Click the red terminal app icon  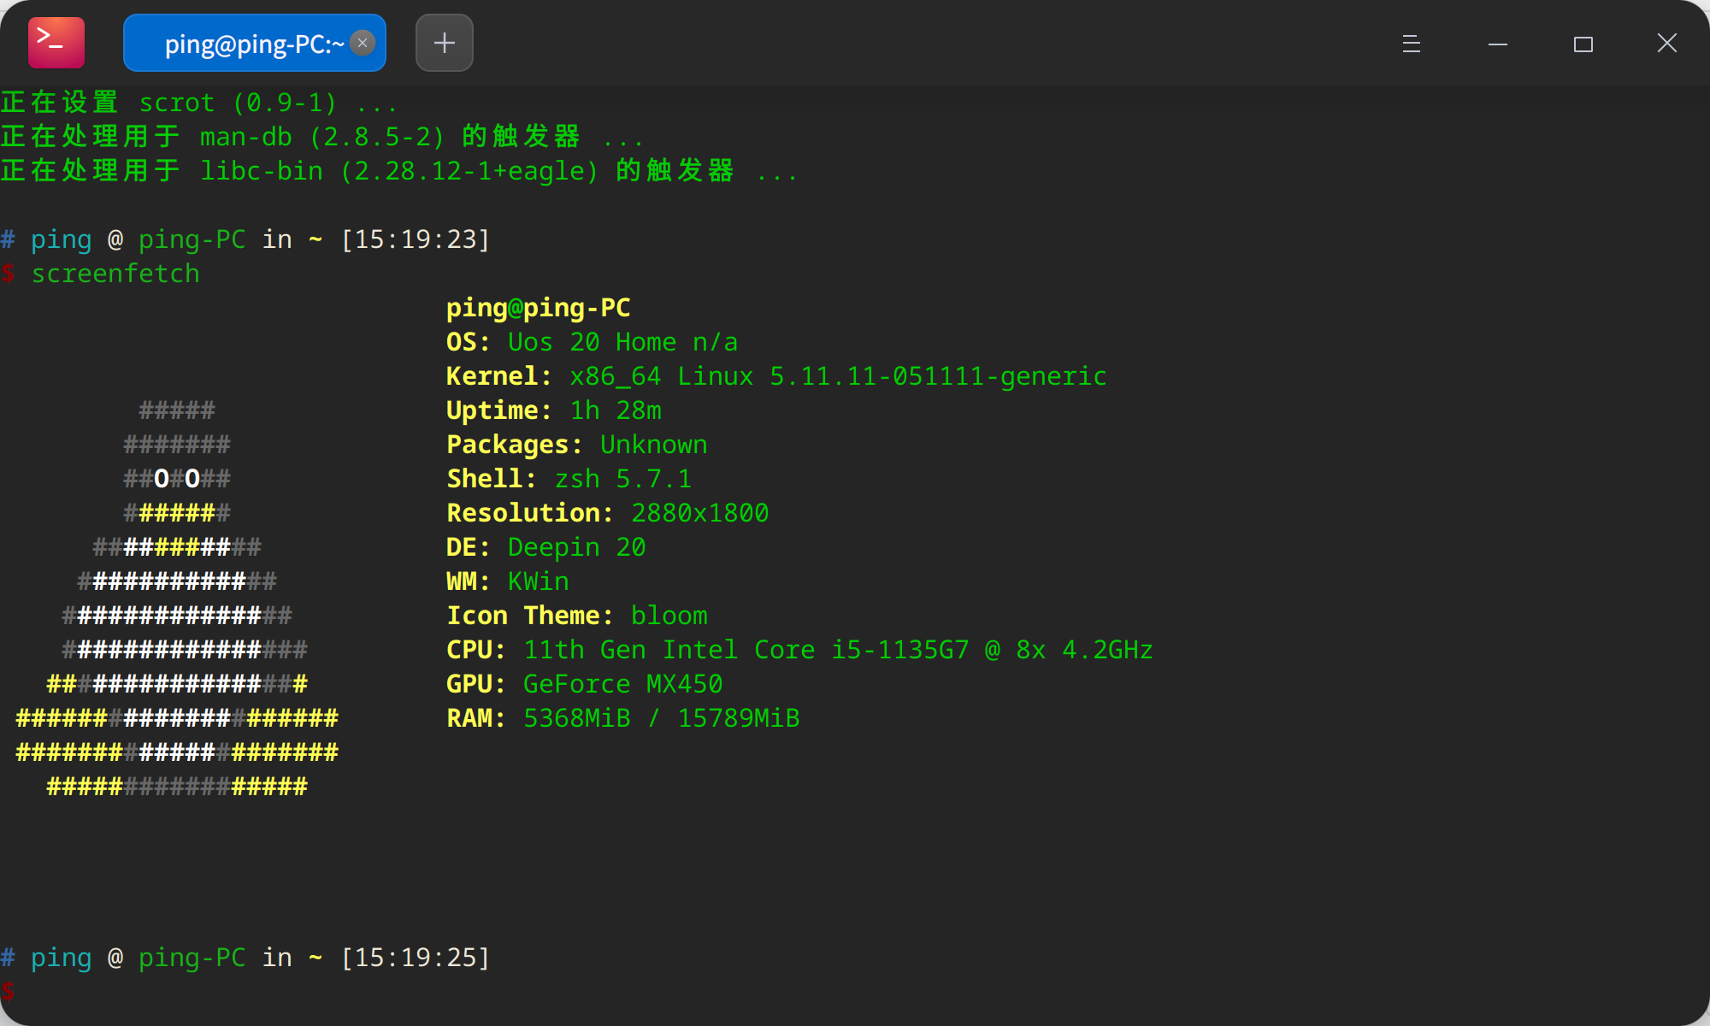(56, 43)
